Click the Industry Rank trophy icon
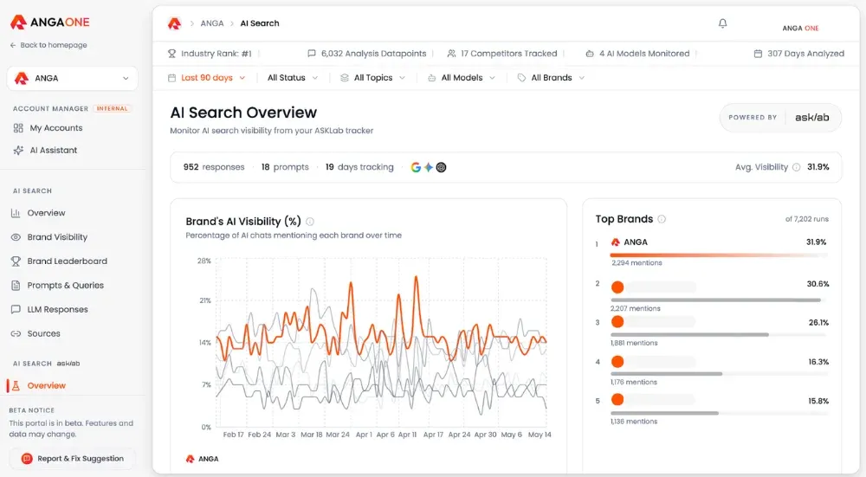The width and height of the screenshot is (866, 477). [171, 54]
